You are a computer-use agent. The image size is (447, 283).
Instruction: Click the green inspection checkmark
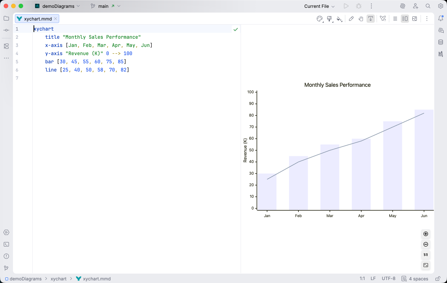(x=235, y=29)
